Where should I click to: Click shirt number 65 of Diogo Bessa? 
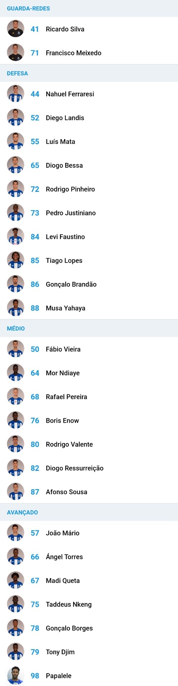pyautogui.click(x=35, y=165)
